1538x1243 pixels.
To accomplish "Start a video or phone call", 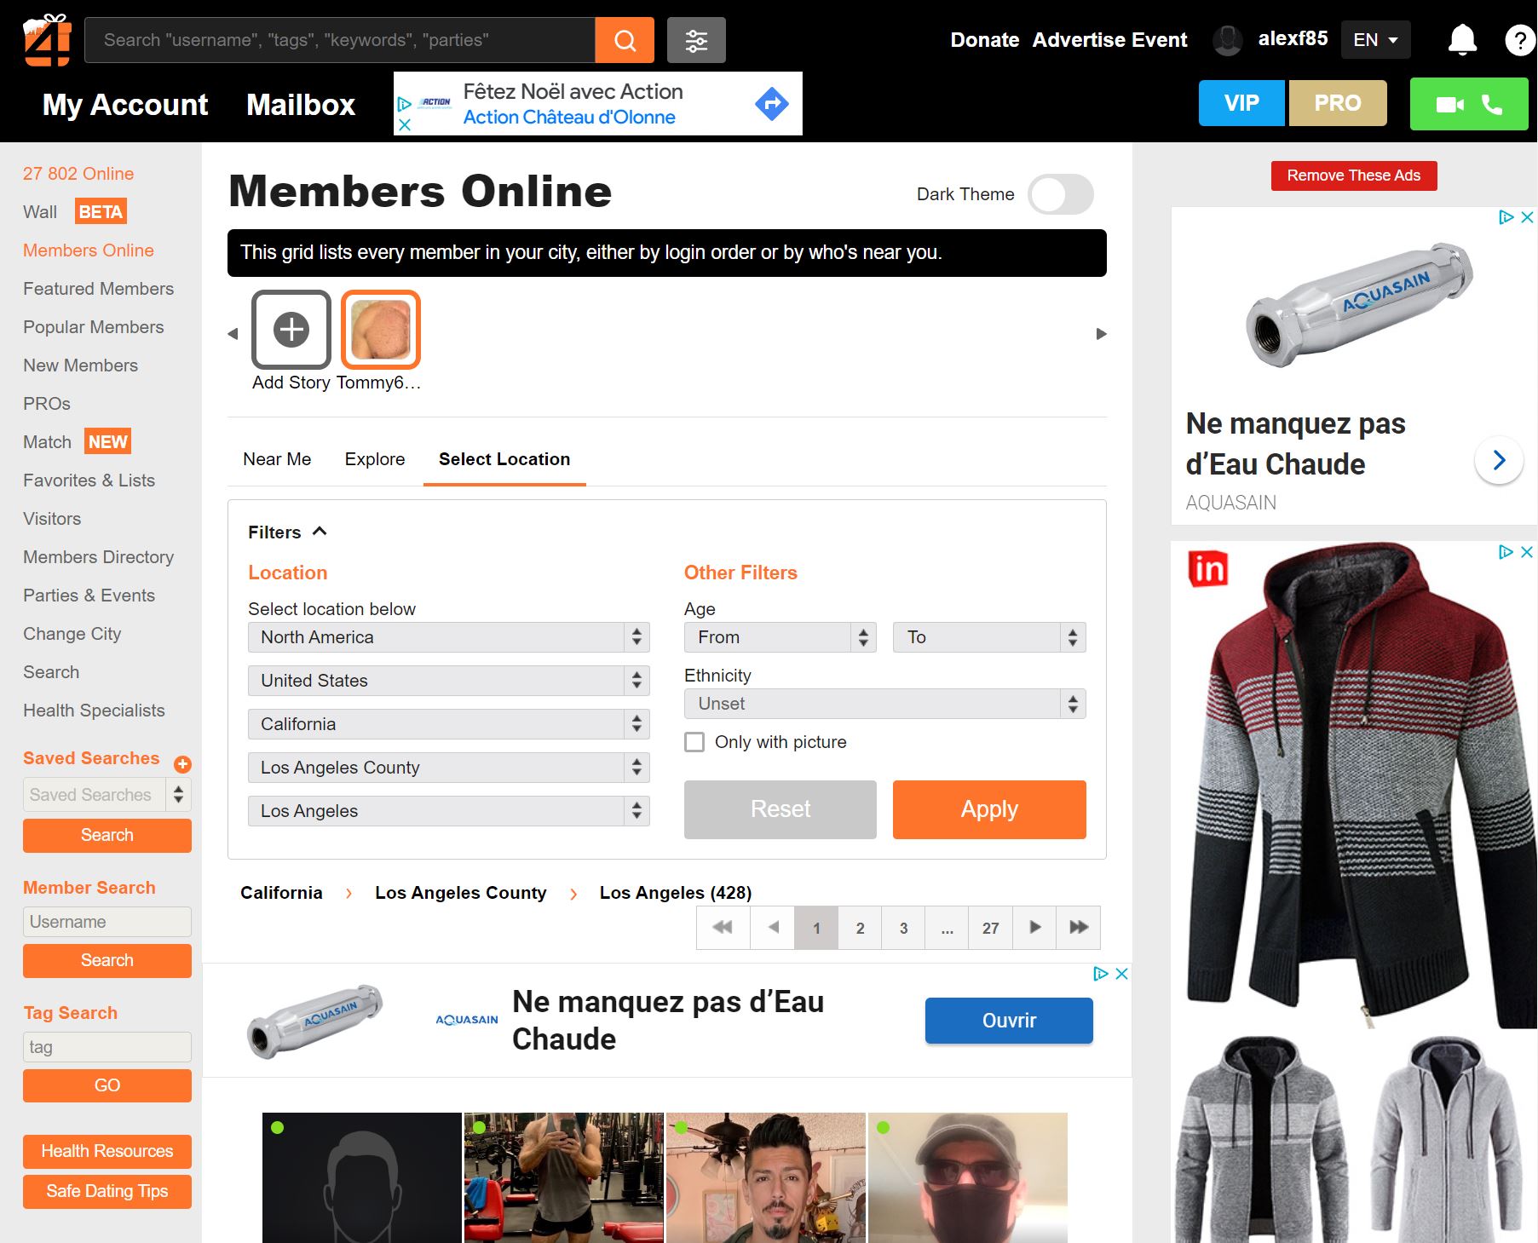I will (x=1469, y=104).
